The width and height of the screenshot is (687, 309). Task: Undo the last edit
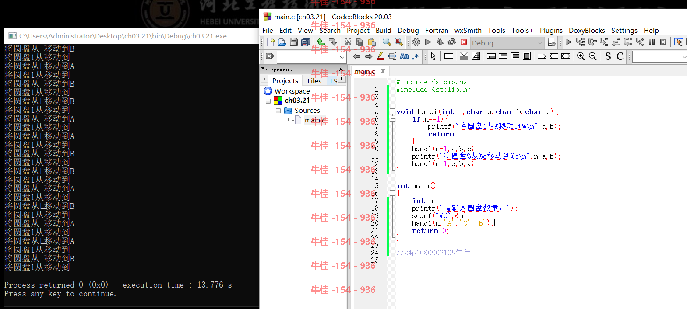pyautogui.click(x=321, y=42)
